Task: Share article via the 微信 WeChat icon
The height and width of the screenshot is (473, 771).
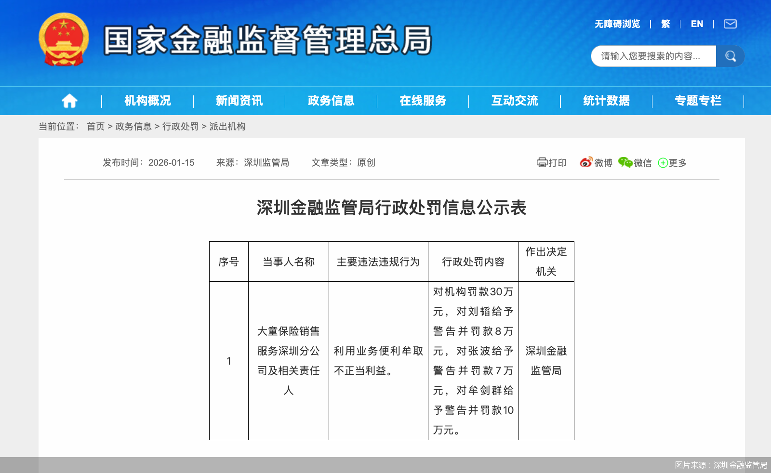Action: point(625,163)
